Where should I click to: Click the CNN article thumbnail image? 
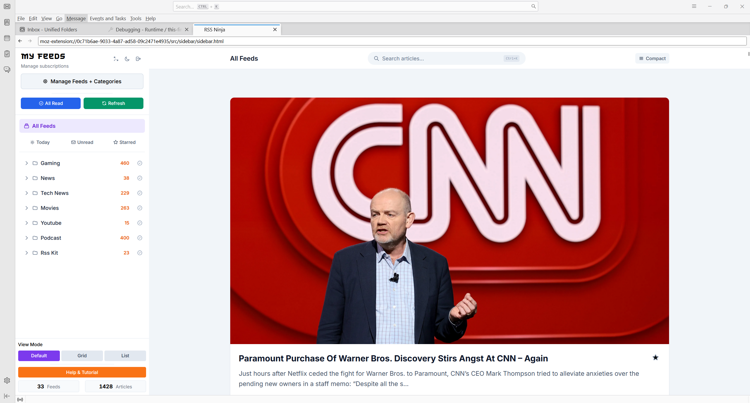click(449, 220)
